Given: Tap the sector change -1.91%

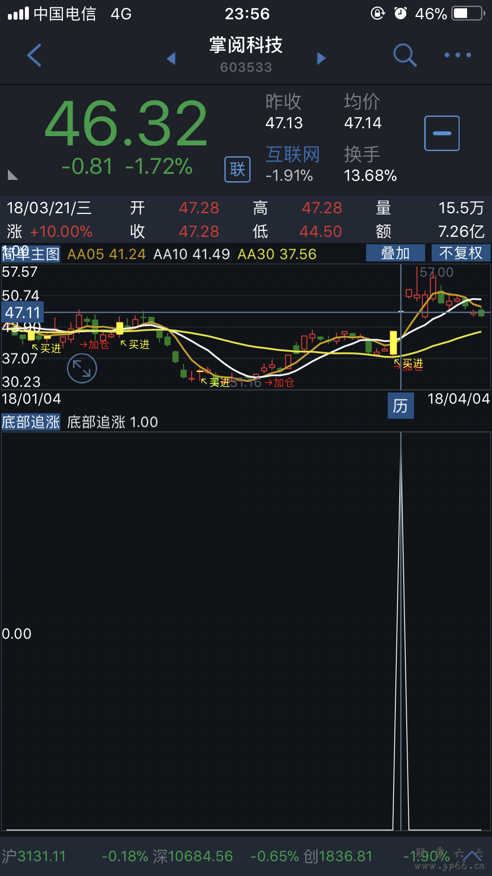Looking at the screenshot, I should (x=290, y=176).
